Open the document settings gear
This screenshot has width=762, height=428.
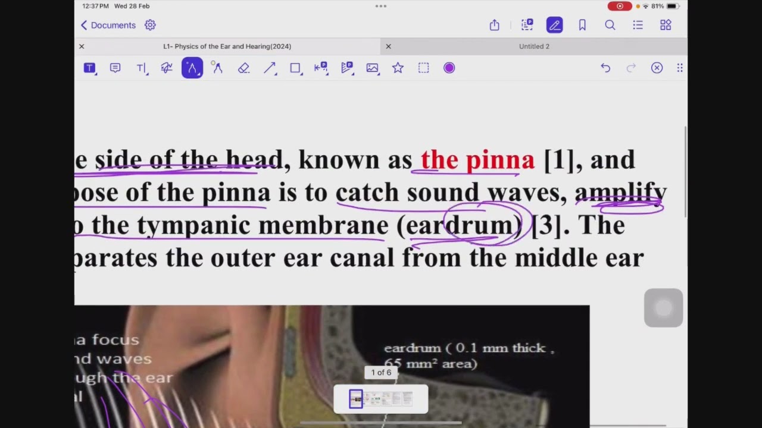pos(150,25)
